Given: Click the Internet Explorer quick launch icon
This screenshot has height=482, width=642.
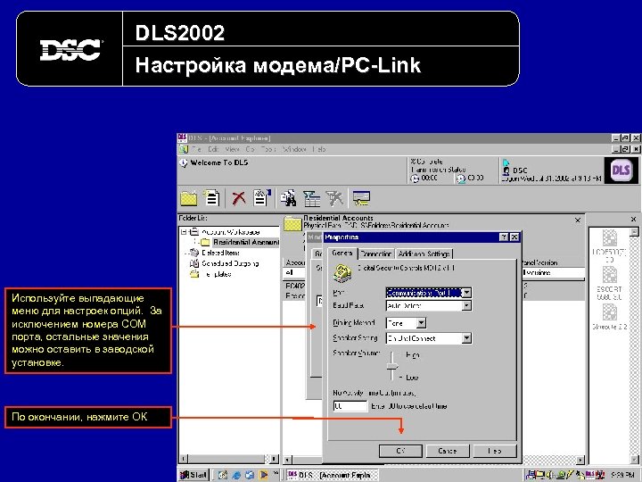Looking at the screenshot, I should point(236,475).
